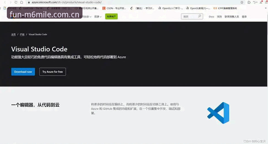Viewport: 268px width, 144px height.
Task: Go forward with the browser forward arrow
Action: [x=11, y=2]
